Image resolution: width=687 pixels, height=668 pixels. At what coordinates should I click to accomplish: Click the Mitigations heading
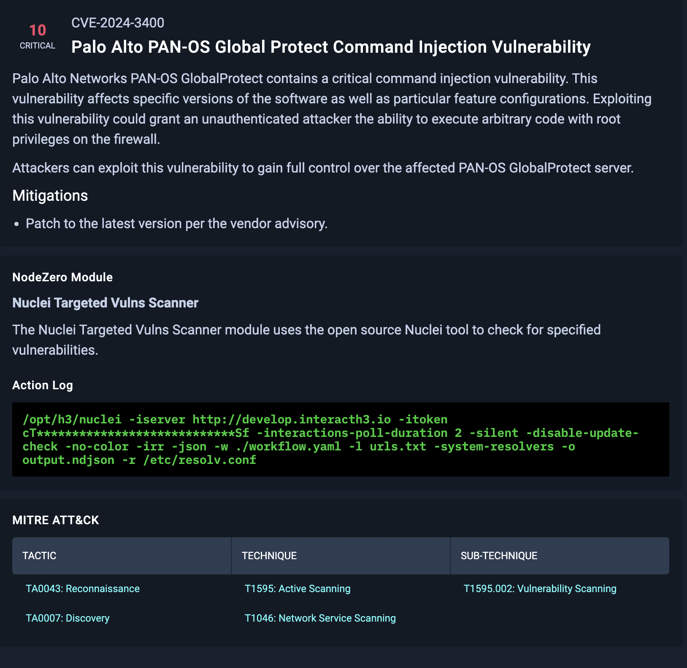click(50, 196)
